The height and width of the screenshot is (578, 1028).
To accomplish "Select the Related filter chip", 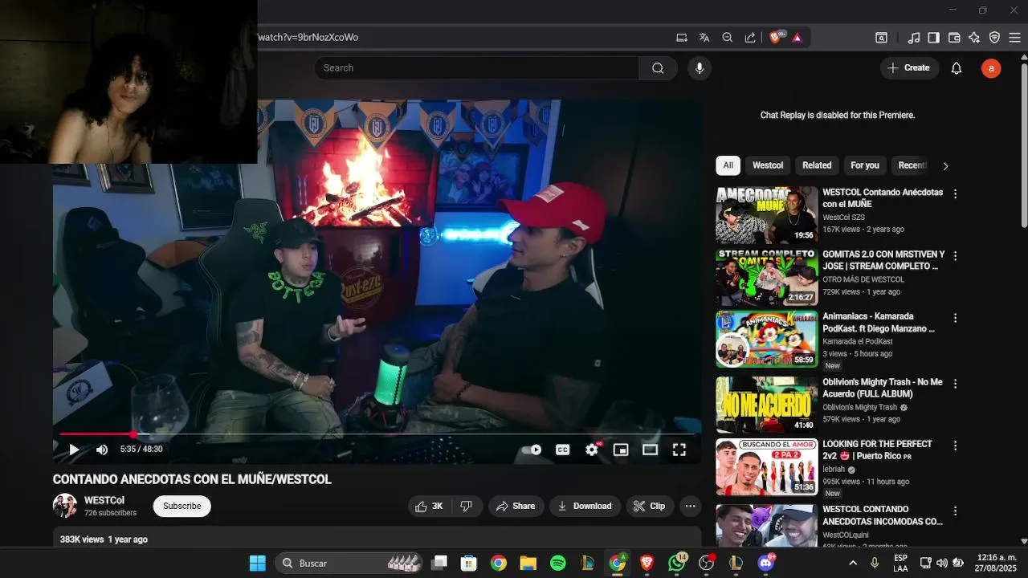I will [817, 165].
